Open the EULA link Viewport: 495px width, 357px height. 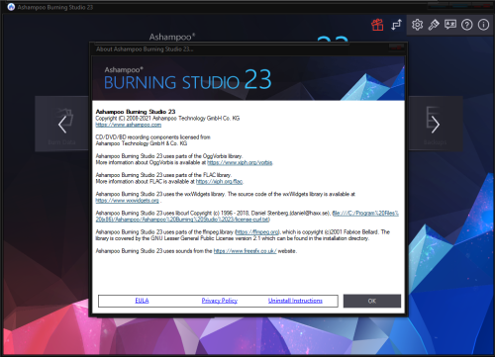point(142,301)
